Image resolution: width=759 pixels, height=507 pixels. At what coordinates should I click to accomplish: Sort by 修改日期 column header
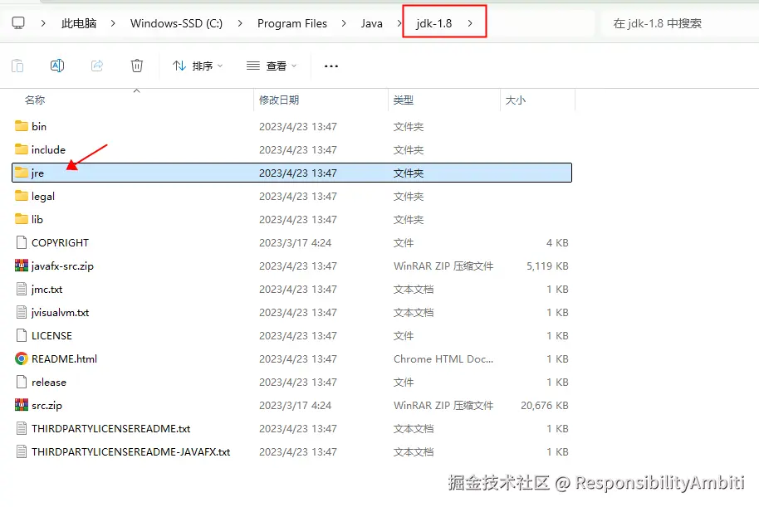tap(279, 100)
